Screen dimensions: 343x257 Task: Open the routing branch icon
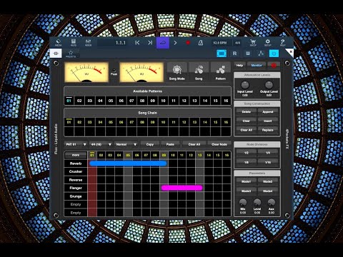[261, 54]
